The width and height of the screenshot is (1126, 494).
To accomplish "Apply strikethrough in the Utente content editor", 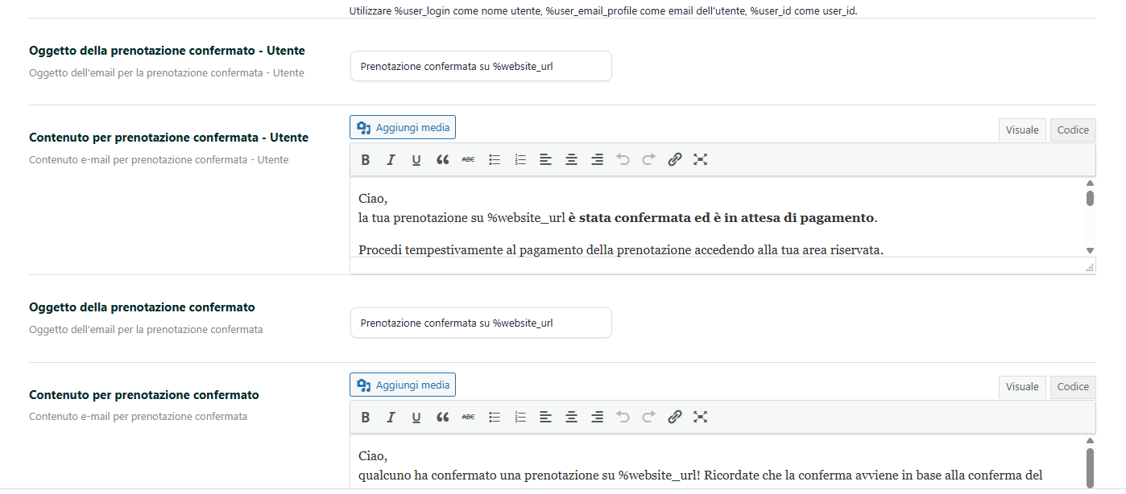I will (x=468, y=159).
